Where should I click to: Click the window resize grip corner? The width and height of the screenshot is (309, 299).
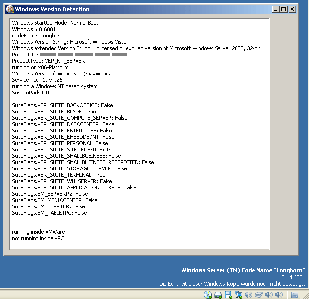(306, 296)
